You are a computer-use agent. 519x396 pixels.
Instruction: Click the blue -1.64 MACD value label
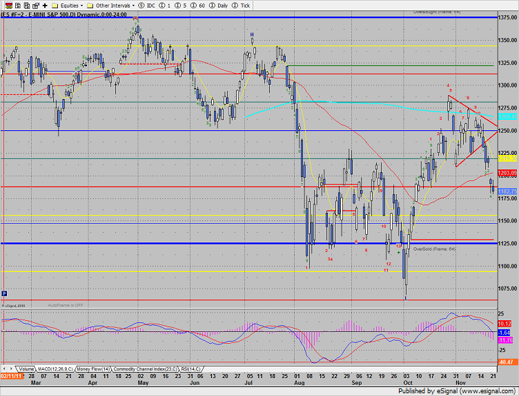tap(504, 333)
